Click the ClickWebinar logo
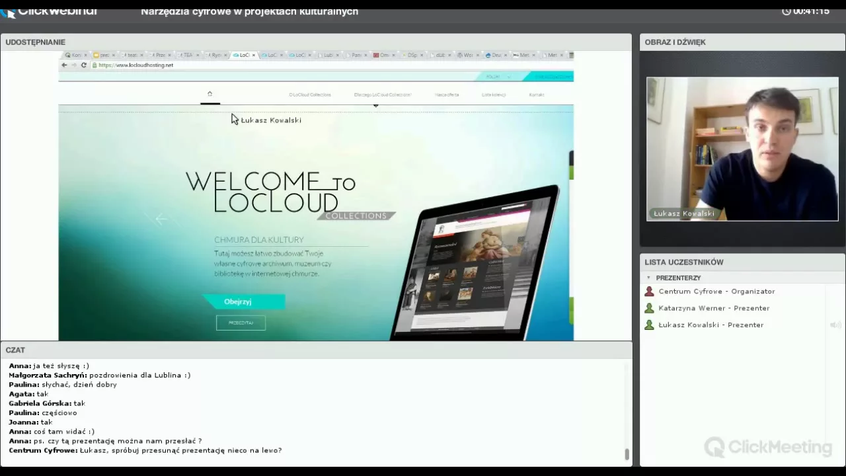The width and height of the screenshot is (846, 476). pos(50,11)
